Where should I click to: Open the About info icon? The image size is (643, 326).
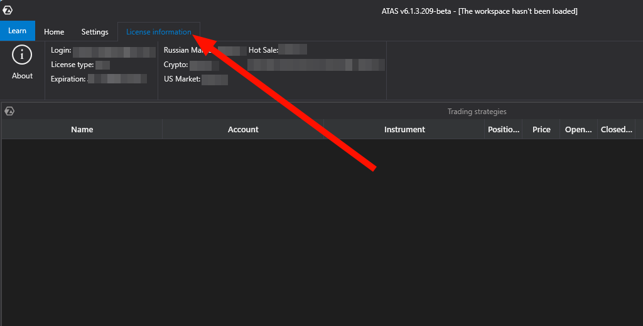(22, 55)
